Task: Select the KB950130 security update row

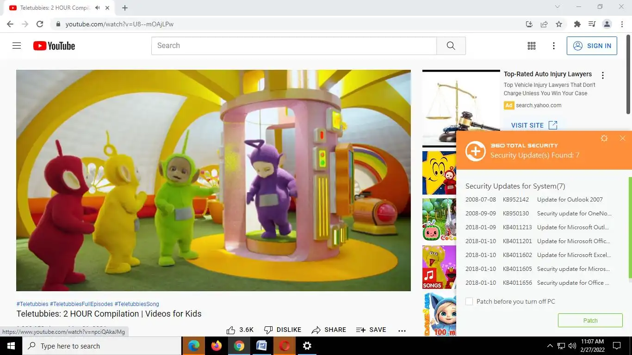Action: pos(539,214)
